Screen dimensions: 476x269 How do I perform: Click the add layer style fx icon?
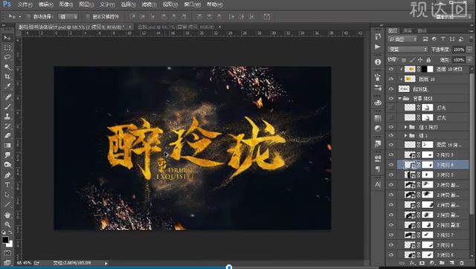[x=412, y=263]
